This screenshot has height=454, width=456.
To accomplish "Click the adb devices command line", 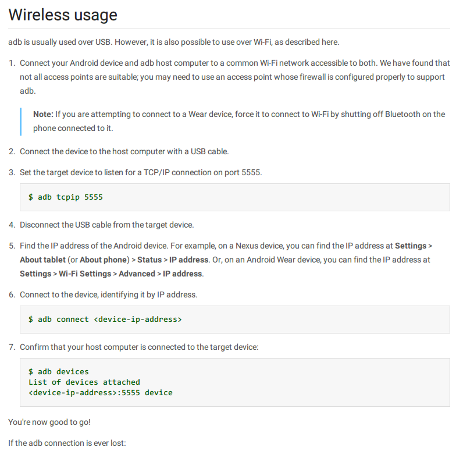I will coord(58,371).
